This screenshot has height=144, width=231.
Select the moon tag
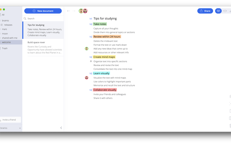click(x=5, y=34)
